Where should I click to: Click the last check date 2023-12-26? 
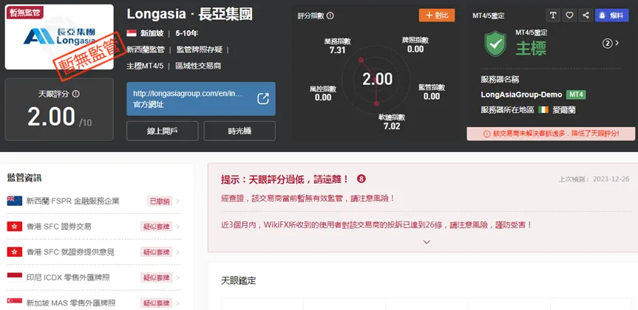pyautogui.click(x=611, y=179)
